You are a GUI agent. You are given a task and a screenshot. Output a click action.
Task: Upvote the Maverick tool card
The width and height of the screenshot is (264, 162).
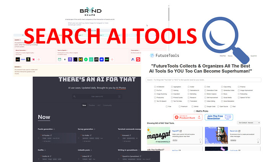[x=258, y=140]
